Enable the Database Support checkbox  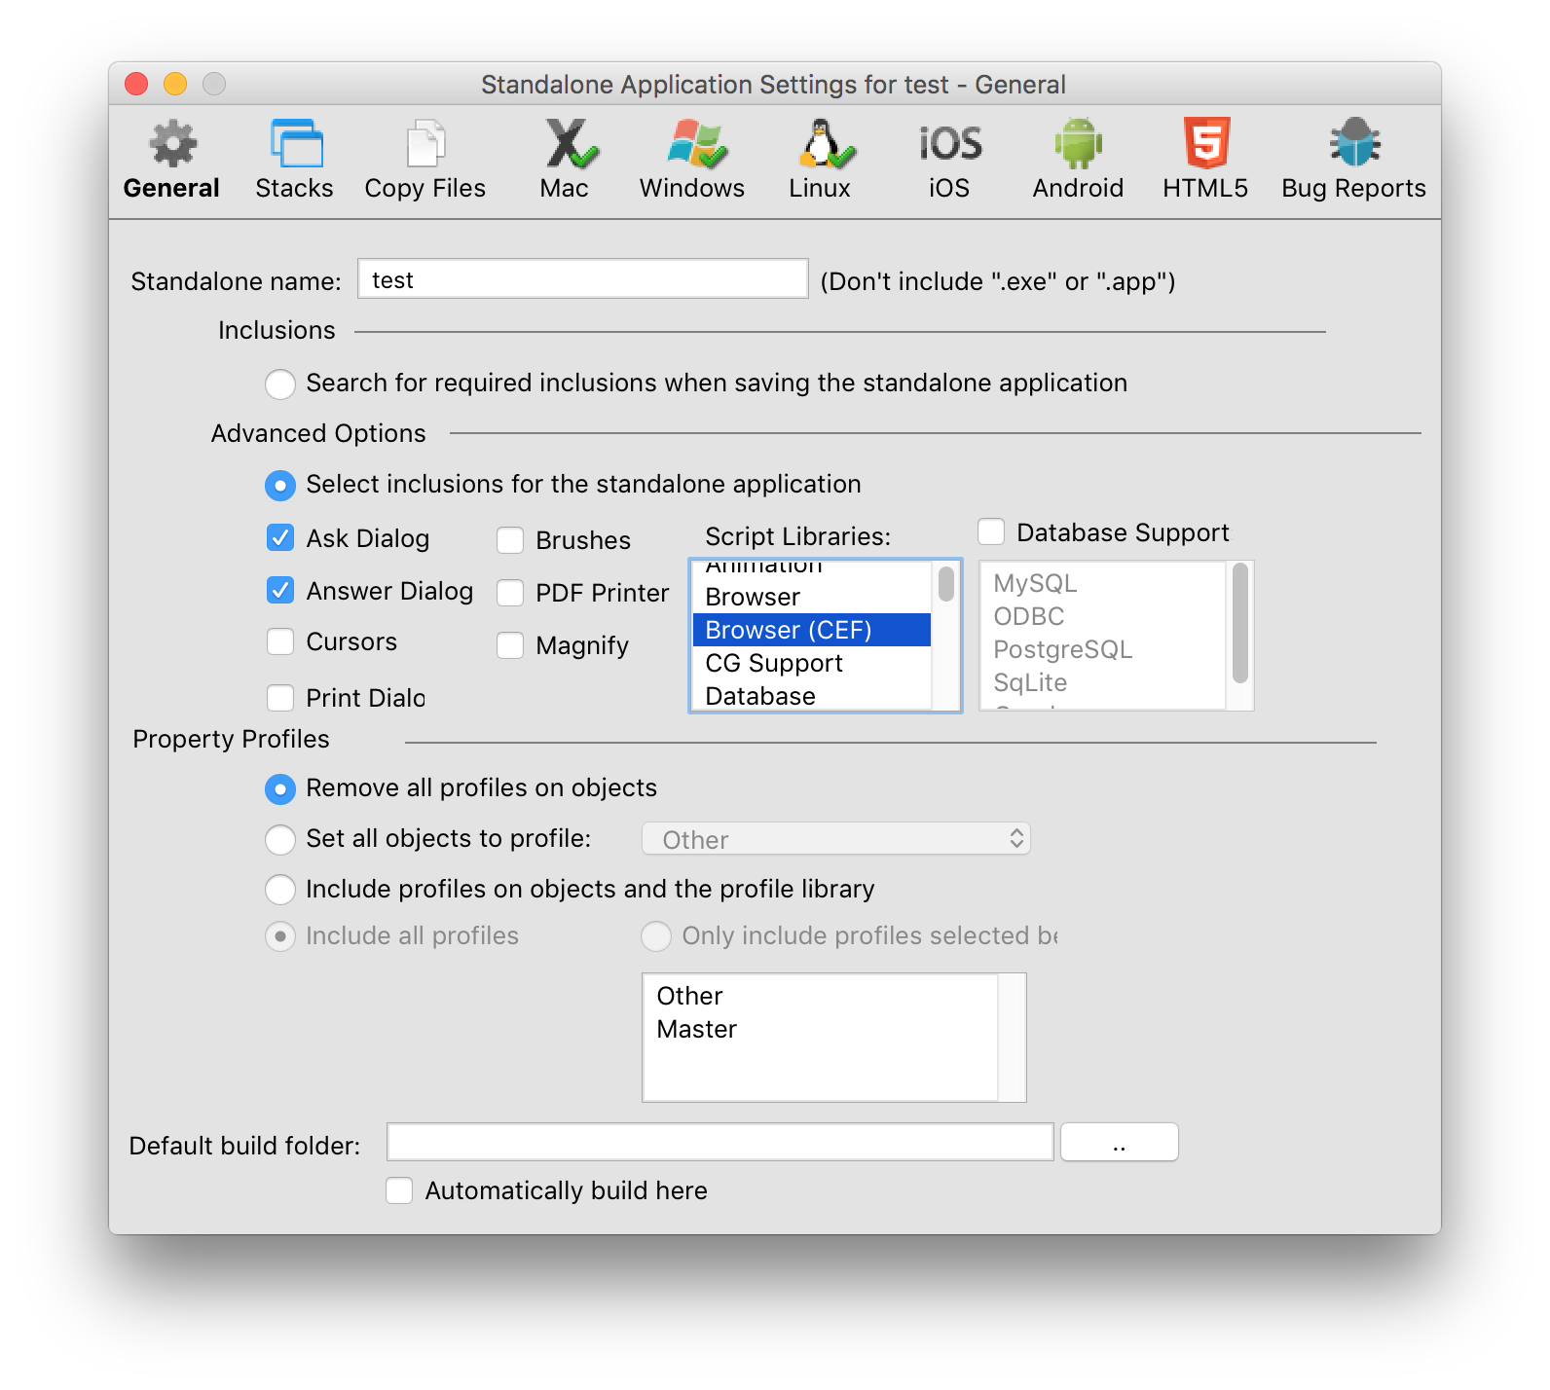(x=991, y=531)
